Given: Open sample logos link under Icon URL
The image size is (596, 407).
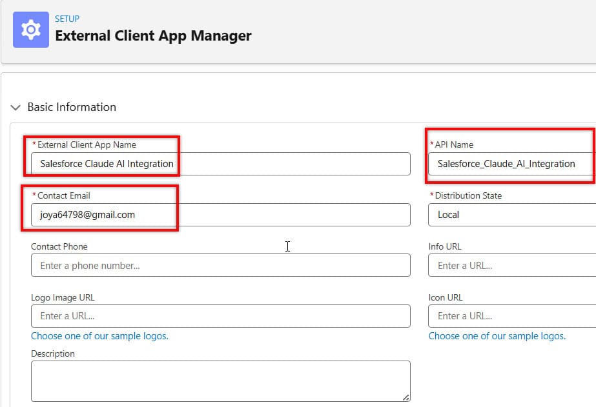Looking at the screenshot, I should pyautogui.click(x=497, y=336).
